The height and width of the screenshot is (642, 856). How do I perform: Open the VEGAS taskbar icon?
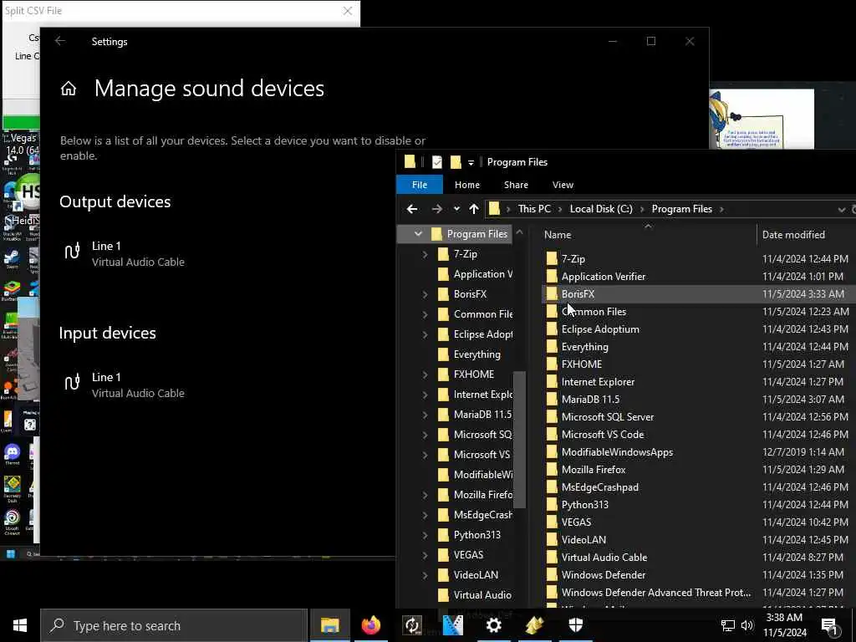pyautogui.click(x=452, y=625)
